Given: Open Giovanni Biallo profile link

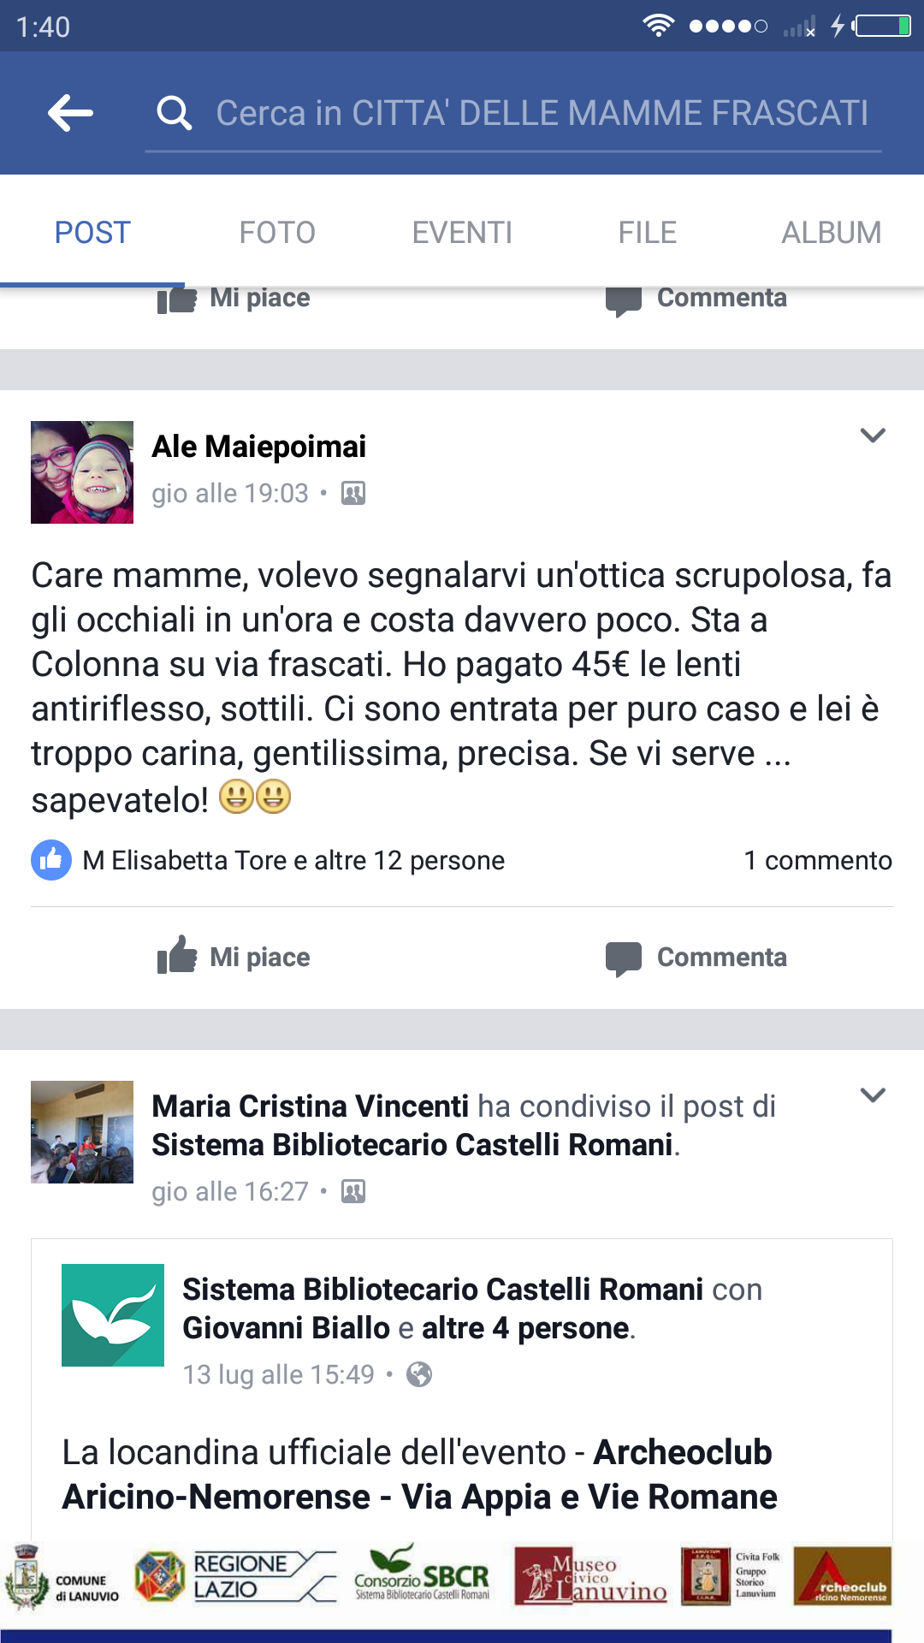Looking at the screenshot, I should click(286, 1328).
